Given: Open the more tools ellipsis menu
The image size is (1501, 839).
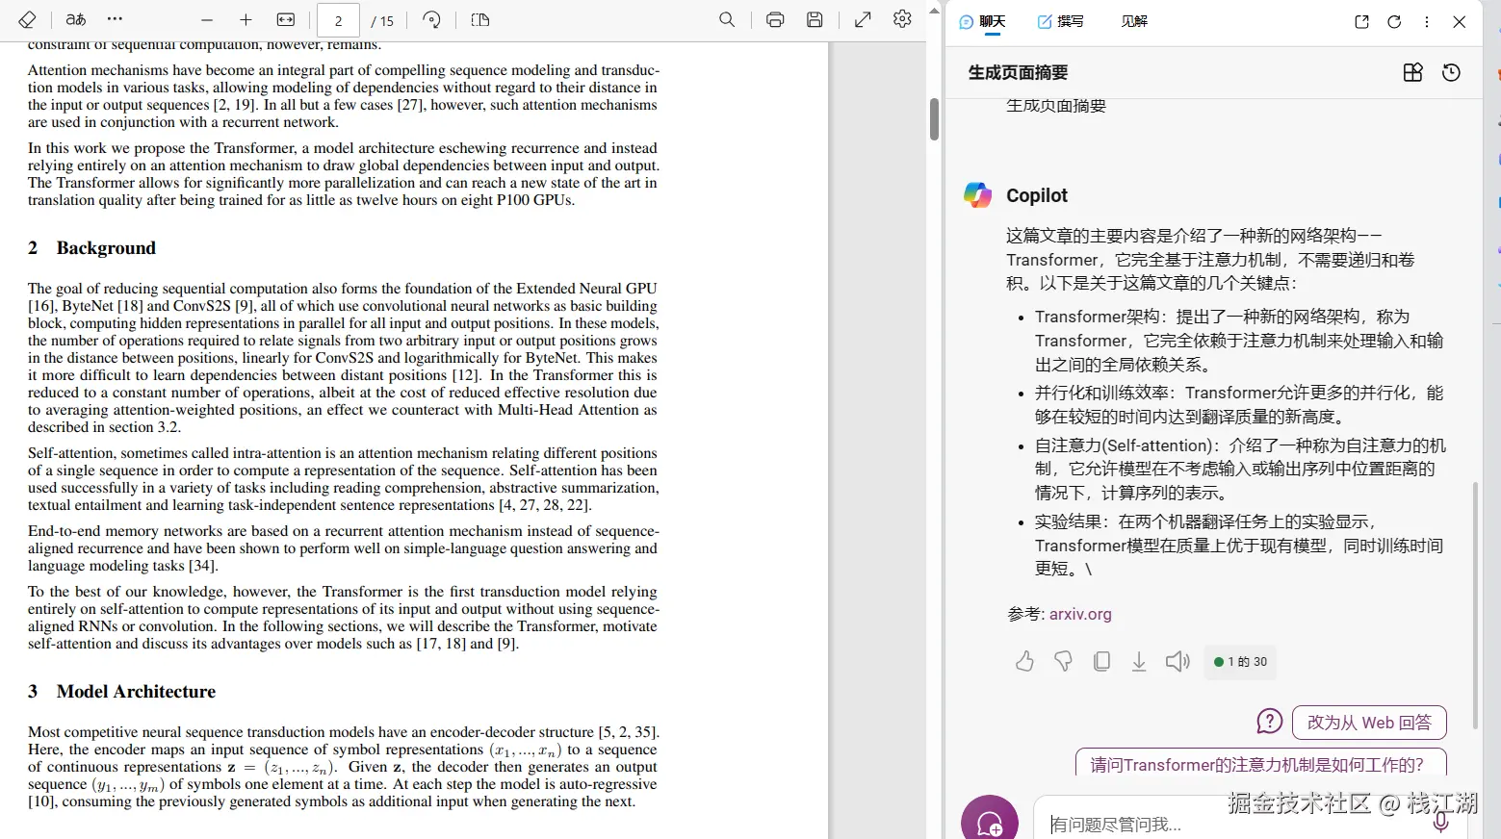Looking at the screenshot, I should pos(115,19).
